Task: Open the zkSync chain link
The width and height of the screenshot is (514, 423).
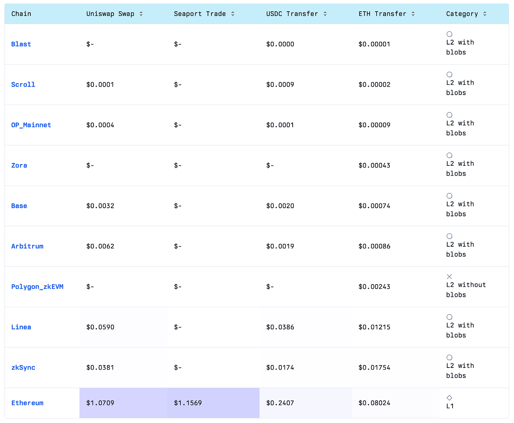Action: 23,368
